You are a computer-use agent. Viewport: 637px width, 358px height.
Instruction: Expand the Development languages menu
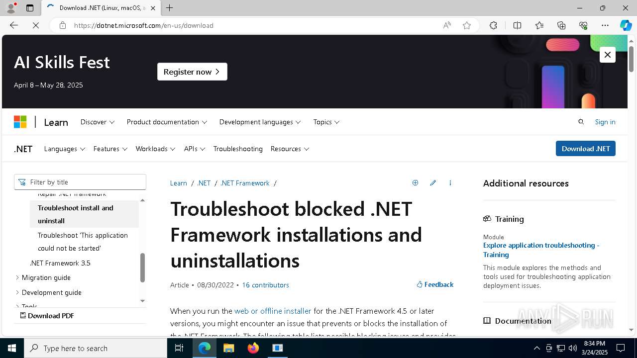260,122
